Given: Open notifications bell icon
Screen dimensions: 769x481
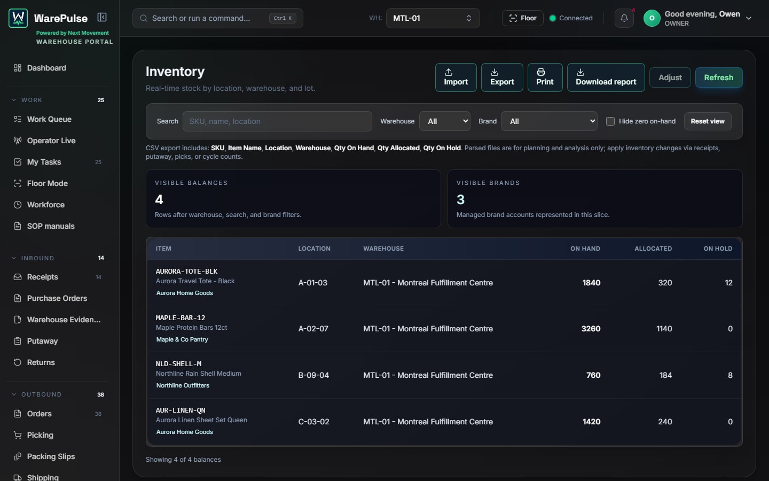Looking at the screenshot, I should pyautogui.click(x=624, y=18).
